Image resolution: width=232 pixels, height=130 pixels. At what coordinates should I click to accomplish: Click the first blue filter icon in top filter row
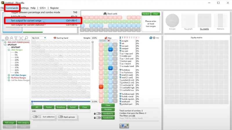120,38
